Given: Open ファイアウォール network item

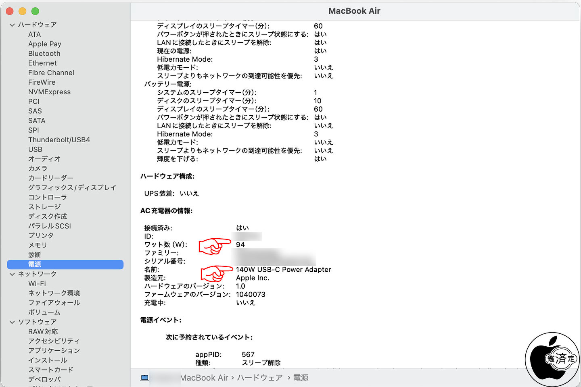Looking at the screenshot, I should [54, 303].
